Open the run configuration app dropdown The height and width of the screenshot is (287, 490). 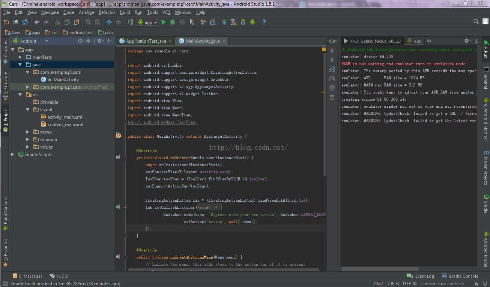(148, 22)
